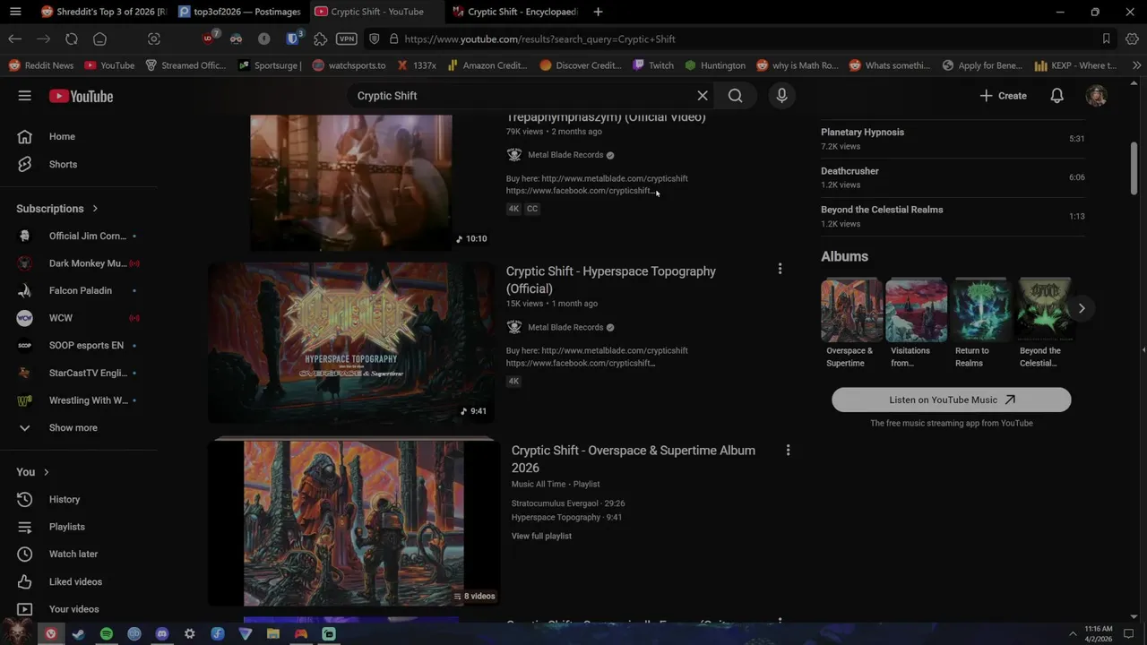Open Official Jim Cornette subscription channel

tap(79, 236)
